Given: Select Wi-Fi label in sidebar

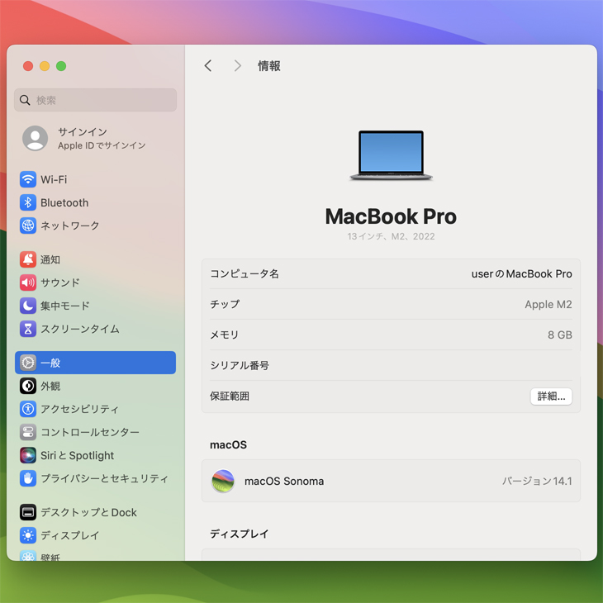Looking at the screenshot, I should point(54,179).
